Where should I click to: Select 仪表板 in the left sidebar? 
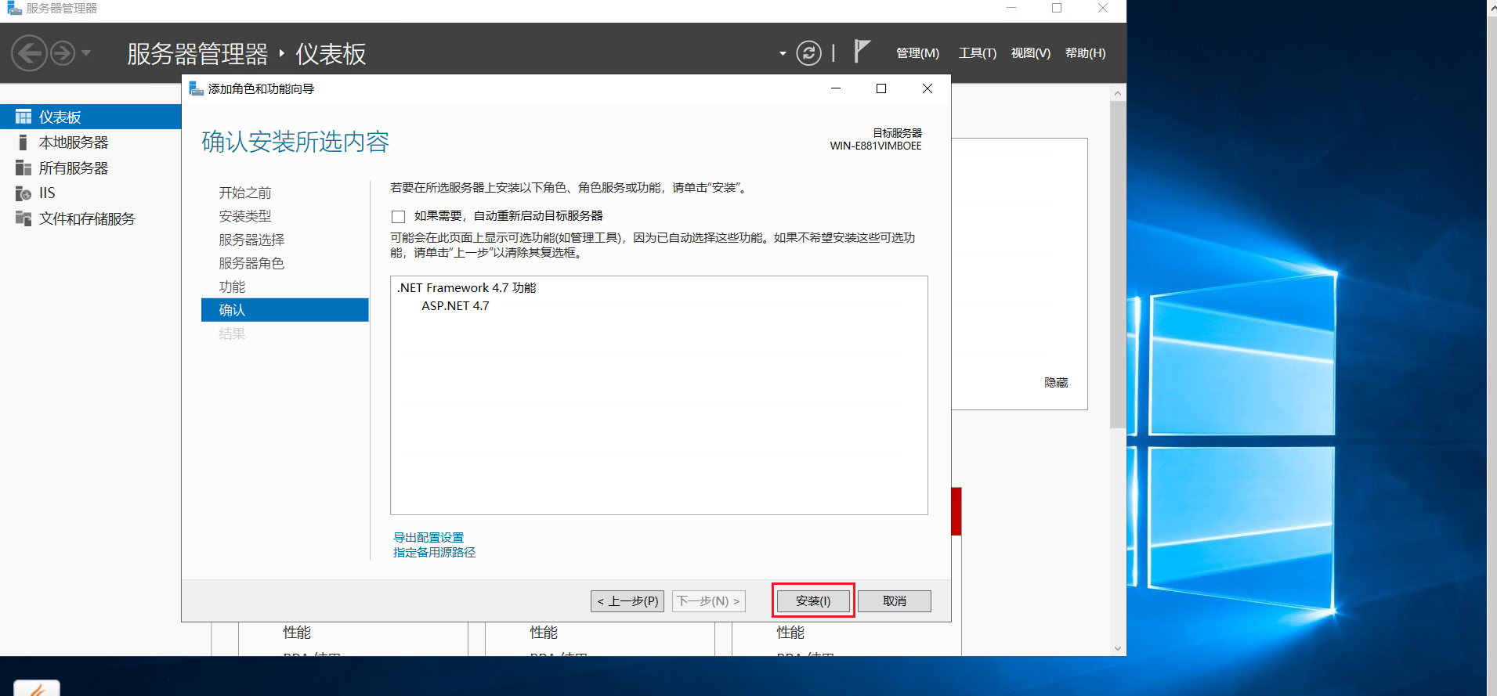click(x=91, y=117)
